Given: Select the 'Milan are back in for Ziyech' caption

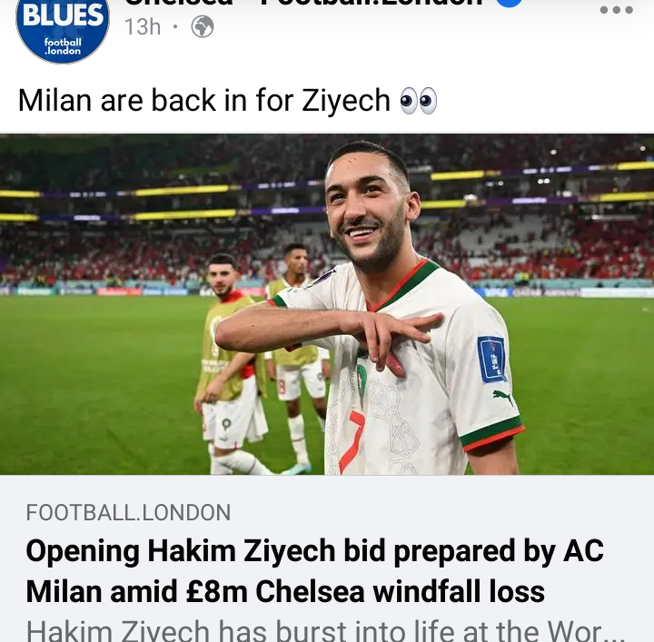Looking at the screenshot, I should (x=204, y=101).
